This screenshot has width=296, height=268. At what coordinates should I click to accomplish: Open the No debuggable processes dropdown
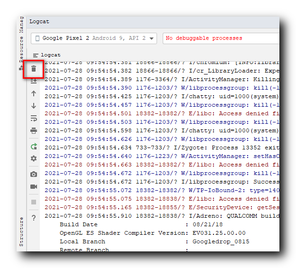pyautogui.click(x=221, y=38)
